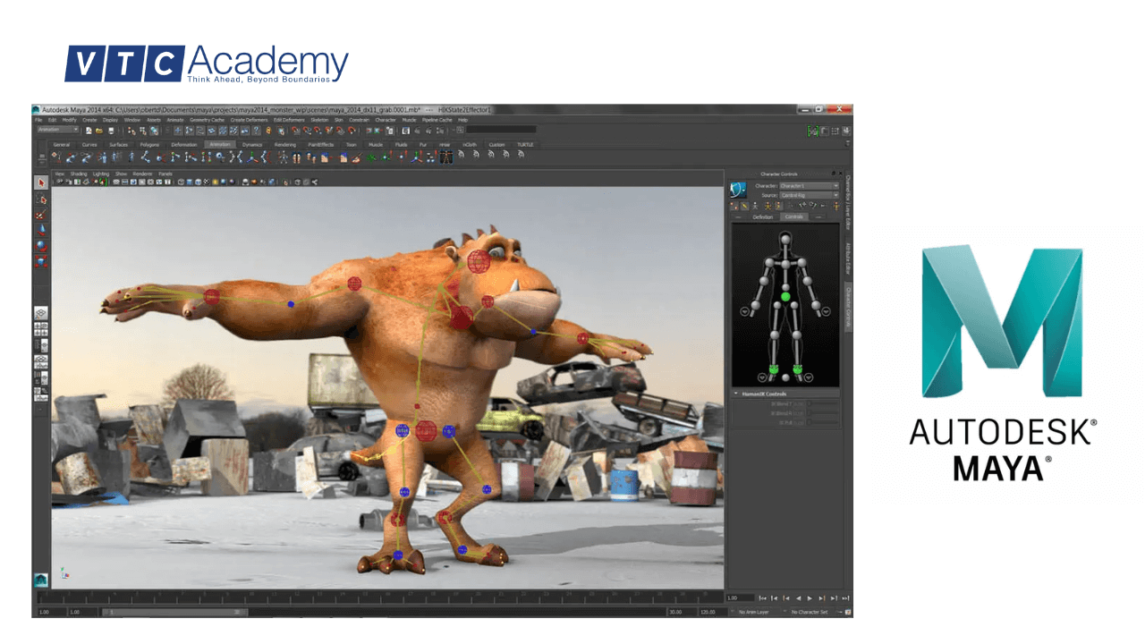Viewport: 1145px width, 644px height.
Task: Collapse the HumanIK Controls section
Action: tap(736, 393)
